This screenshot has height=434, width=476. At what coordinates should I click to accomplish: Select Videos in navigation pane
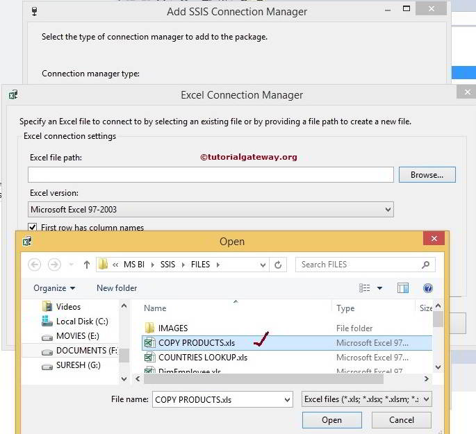click(x=68, y=307)
